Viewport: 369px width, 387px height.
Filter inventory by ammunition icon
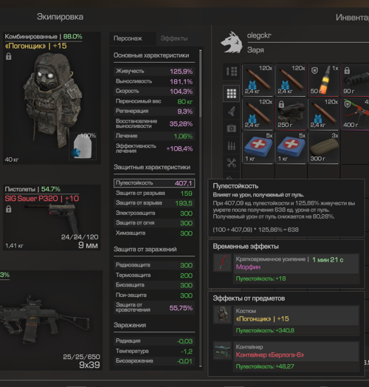pos(232,145)
